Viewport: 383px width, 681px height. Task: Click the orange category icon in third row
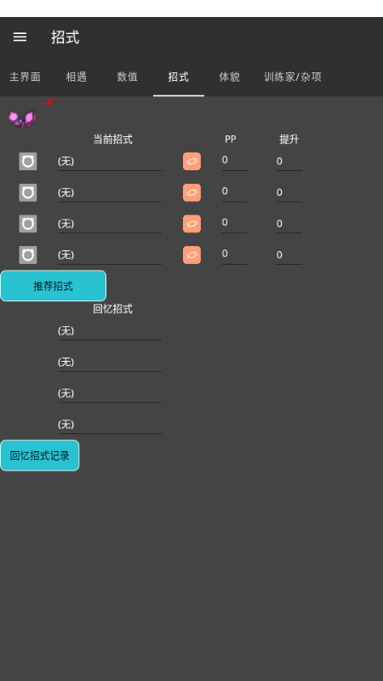coord(192,224)
